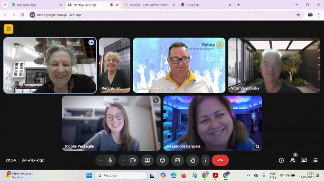Turn off the camera
The image size is (324, 181).
132,160
